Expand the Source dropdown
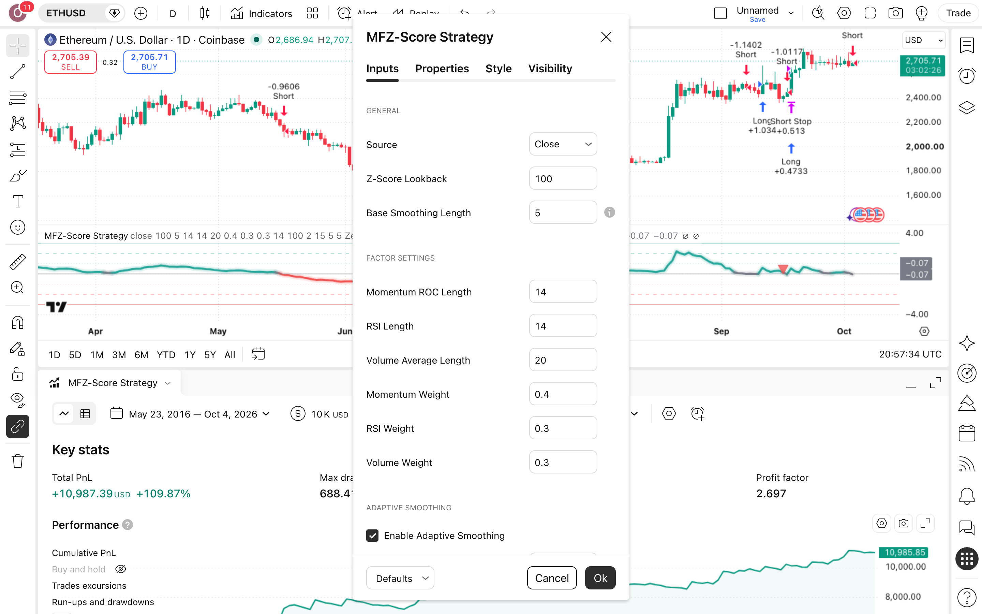982x614 pixels. pos(563,144)
